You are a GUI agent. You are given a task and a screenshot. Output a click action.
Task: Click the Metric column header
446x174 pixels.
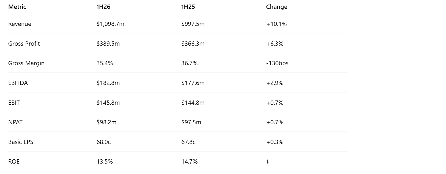click(17, 7)
